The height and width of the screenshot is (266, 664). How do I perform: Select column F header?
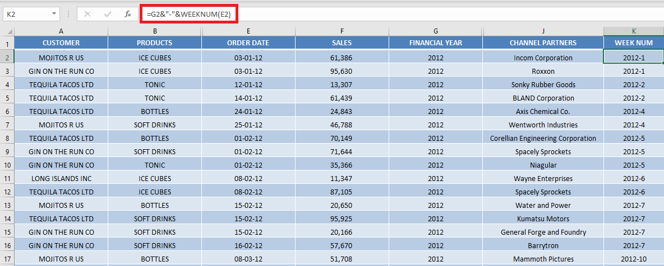(x=342, y=31)
